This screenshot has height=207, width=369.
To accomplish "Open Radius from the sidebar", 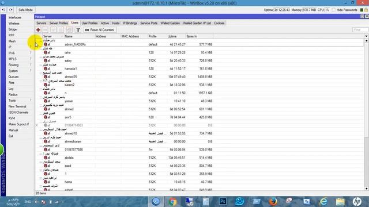I will (13, 94).
